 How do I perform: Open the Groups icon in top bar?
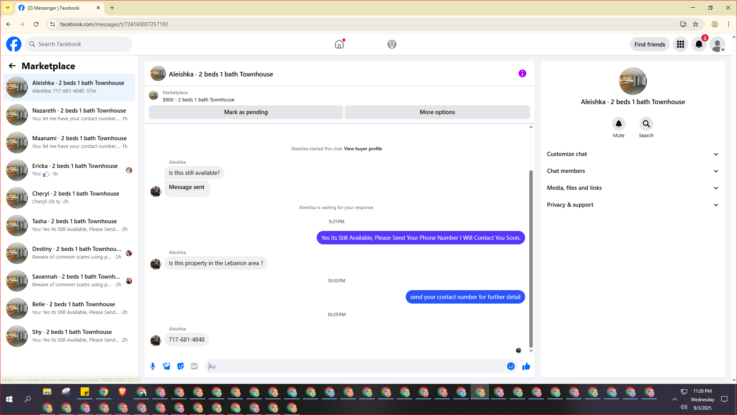click(392, 44)
